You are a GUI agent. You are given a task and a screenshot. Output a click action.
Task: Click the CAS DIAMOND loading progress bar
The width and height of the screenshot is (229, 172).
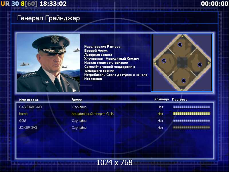coord(192,107)
